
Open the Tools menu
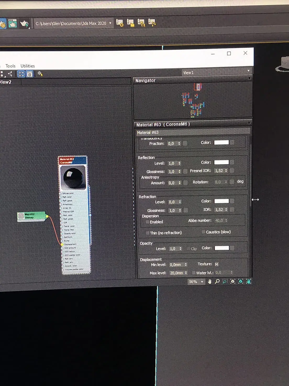10,66
